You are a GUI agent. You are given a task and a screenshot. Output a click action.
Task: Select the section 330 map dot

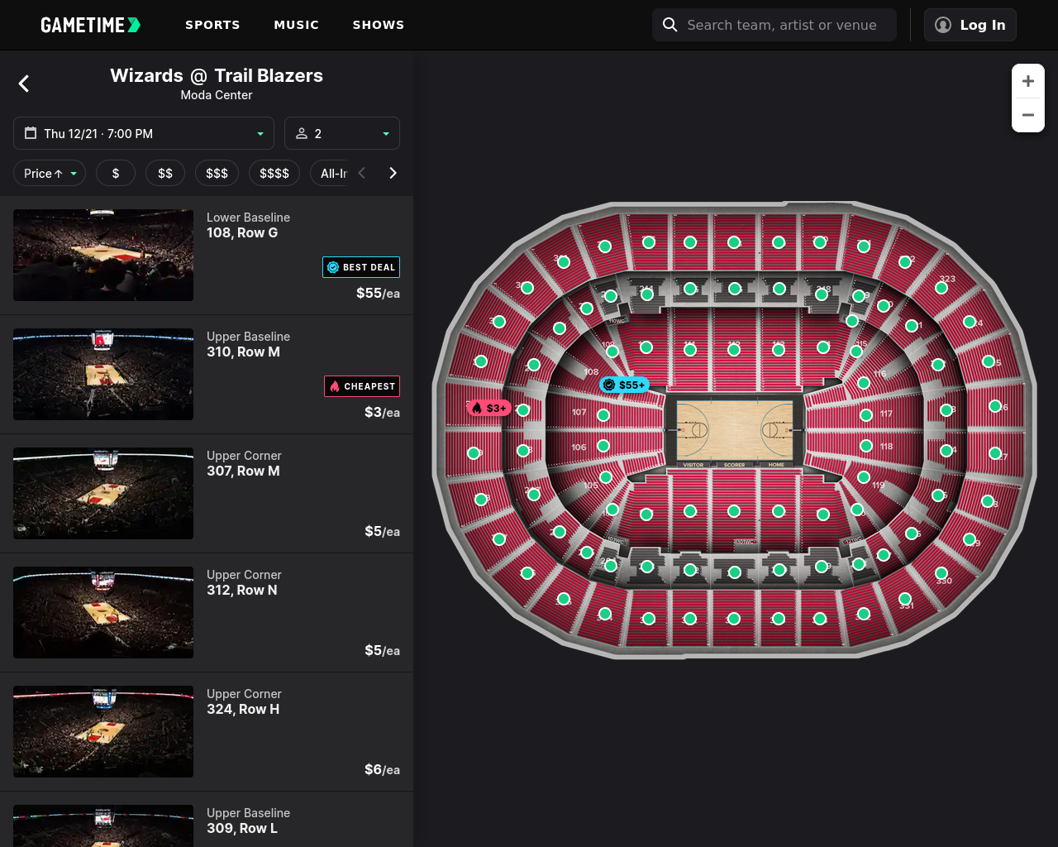pos(941,573)
